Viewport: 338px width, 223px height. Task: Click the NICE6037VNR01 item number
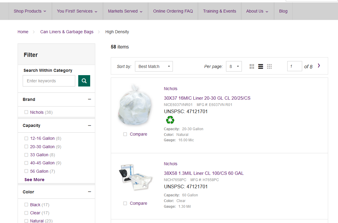178,104
